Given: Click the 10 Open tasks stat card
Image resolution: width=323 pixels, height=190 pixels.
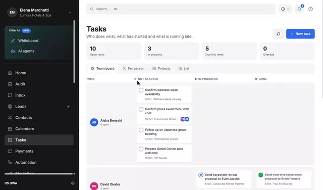Looking at the screenshot, I should [114, 51].
